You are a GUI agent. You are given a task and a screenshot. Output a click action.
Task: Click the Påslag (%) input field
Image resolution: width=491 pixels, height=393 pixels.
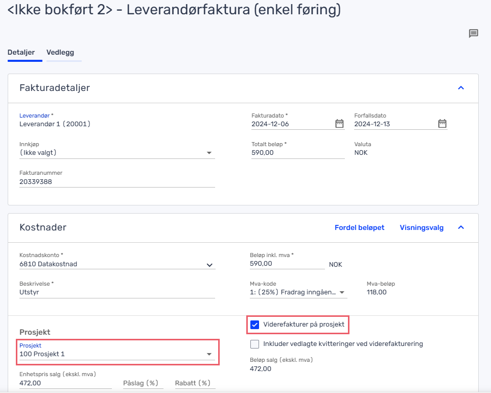(143, 383)
